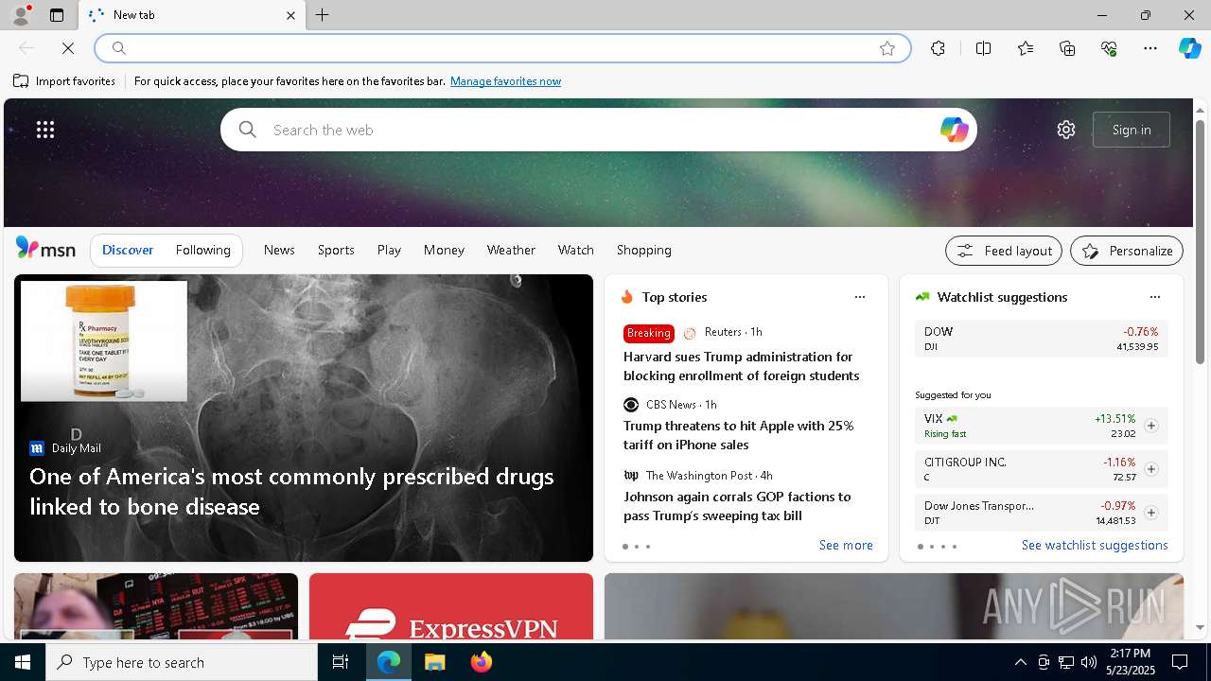The image size is (1211, 681).
Task: Open Trump threatens Apple tariff story
Action: [x=738, y=435]
